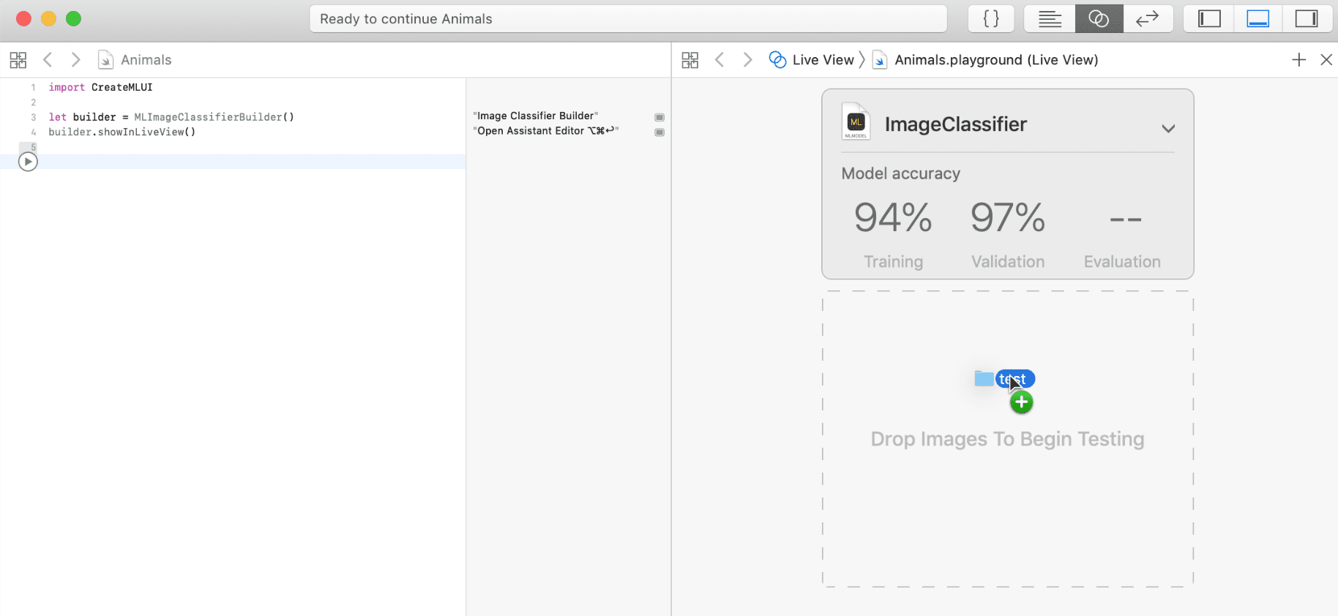Show the right inspector panel
Viewport: 1338px width, 616px height.
click(1307, 19)
